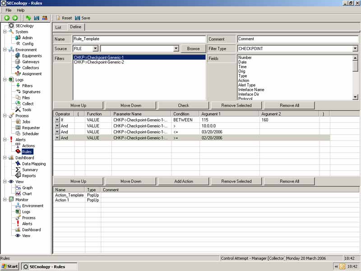Click the users icon in the toolbar
The height and width of the screenshot is (271, 361).
click(45, 18)
